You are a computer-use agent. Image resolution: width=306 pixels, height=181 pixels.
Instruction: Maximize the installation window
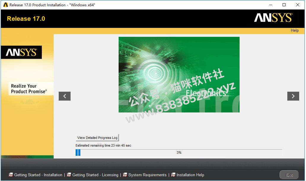[x=284, y=5]
